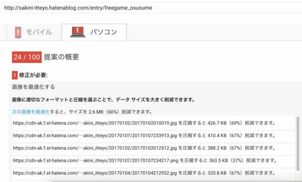Click the laptop warning icon
302x182 pixels.
tap(78, 32)
